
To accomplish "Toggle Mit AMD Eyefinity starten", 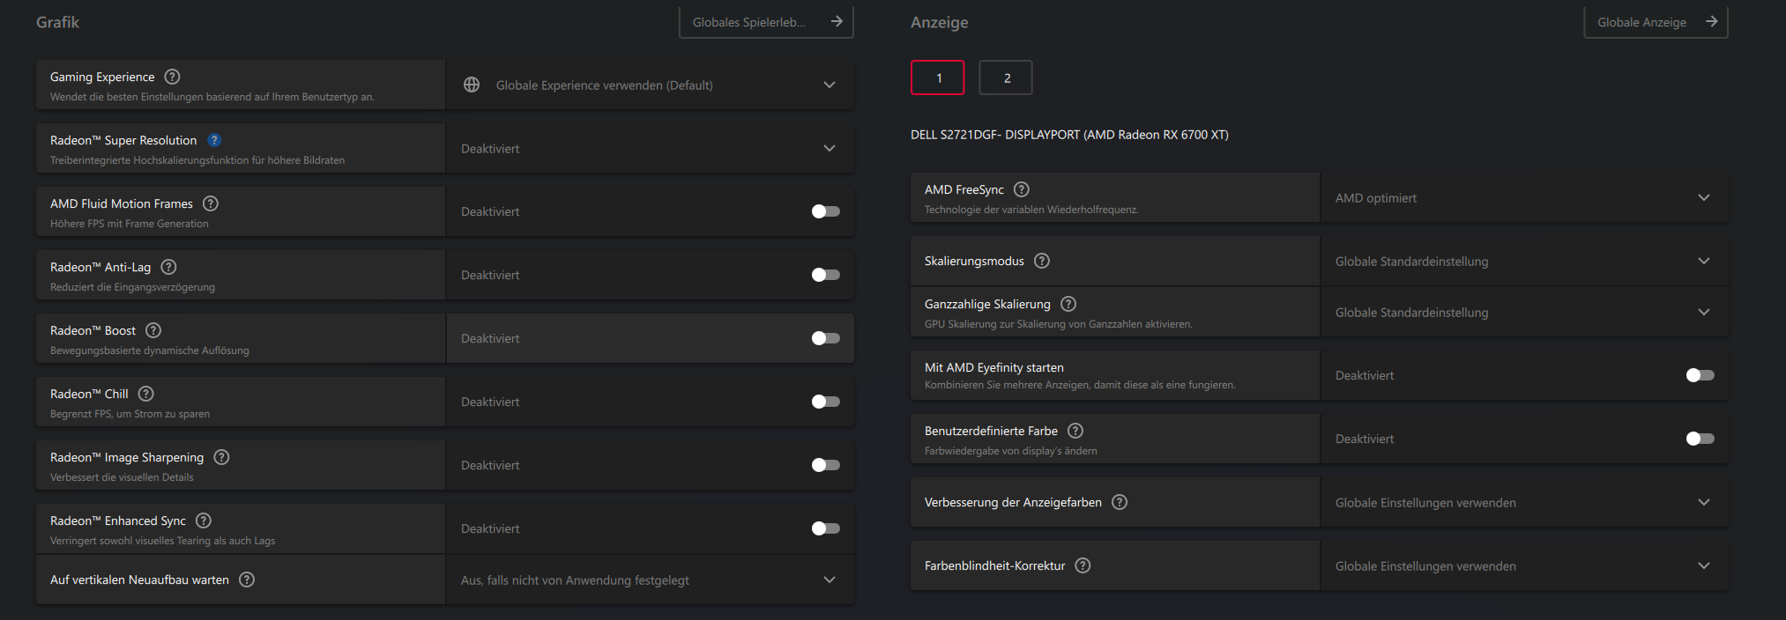I will click(1700, 375).
